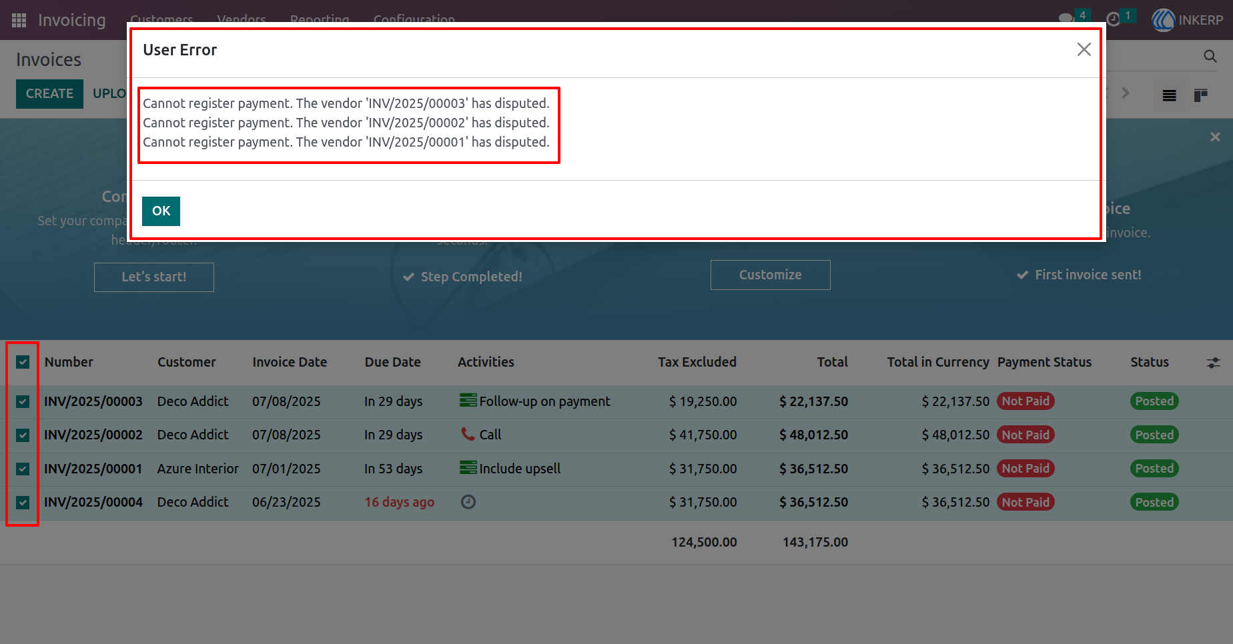Click the Call phone activity icon
The image size is (1233, 644).
point(468,434)
